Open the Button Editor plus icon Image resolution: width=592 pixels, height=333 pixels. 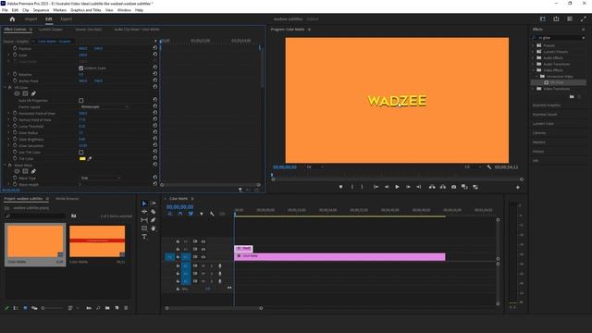click(518, 187)
